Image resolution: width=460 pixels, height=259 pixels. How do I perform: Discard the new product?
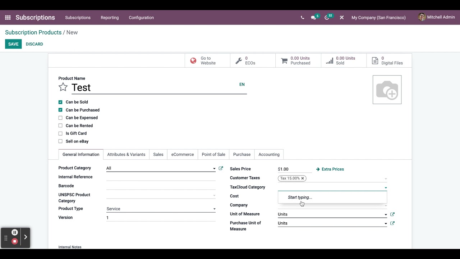pos(34,44)
